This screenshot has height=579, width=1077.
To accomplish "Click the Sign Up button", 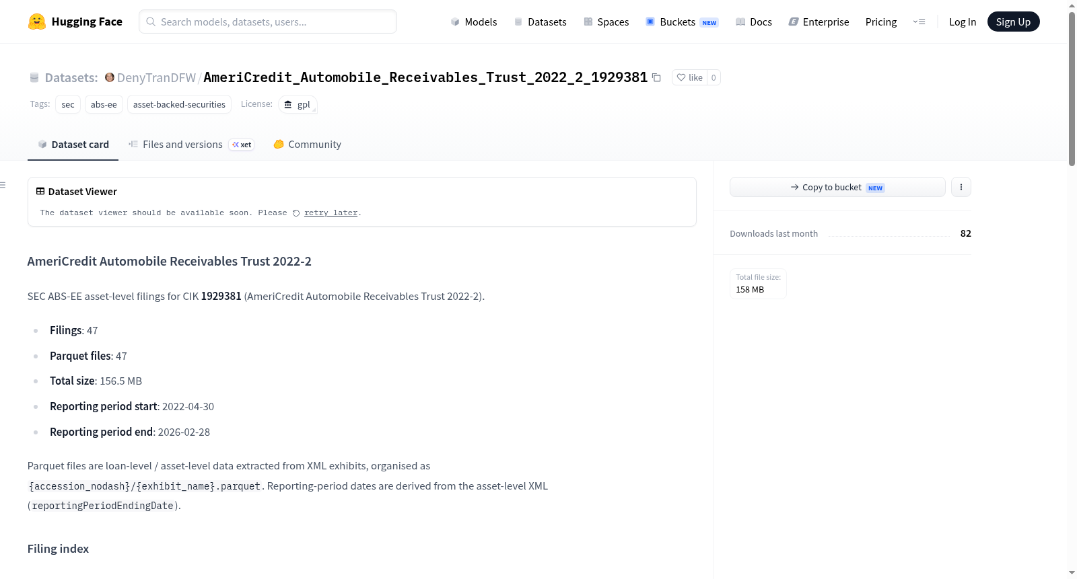I will (1013, 22).
